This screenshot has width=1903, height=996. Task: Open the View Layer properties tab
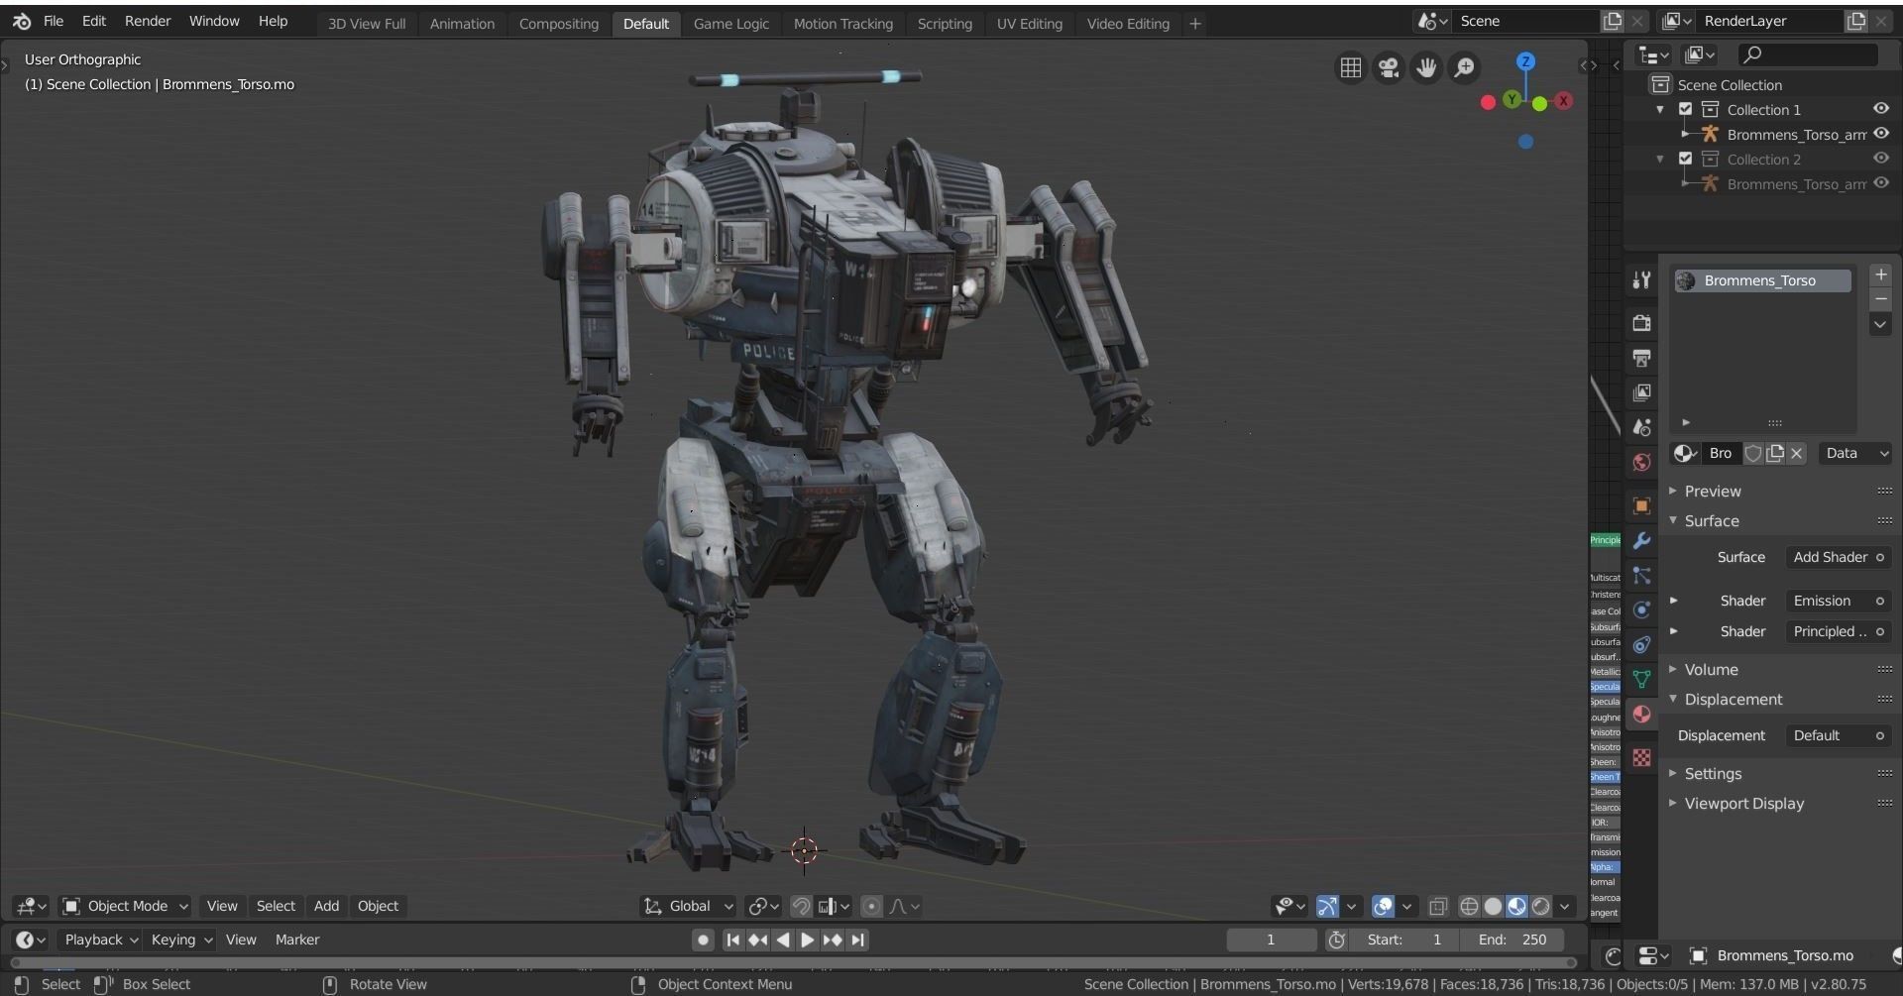click(1641, 392)
